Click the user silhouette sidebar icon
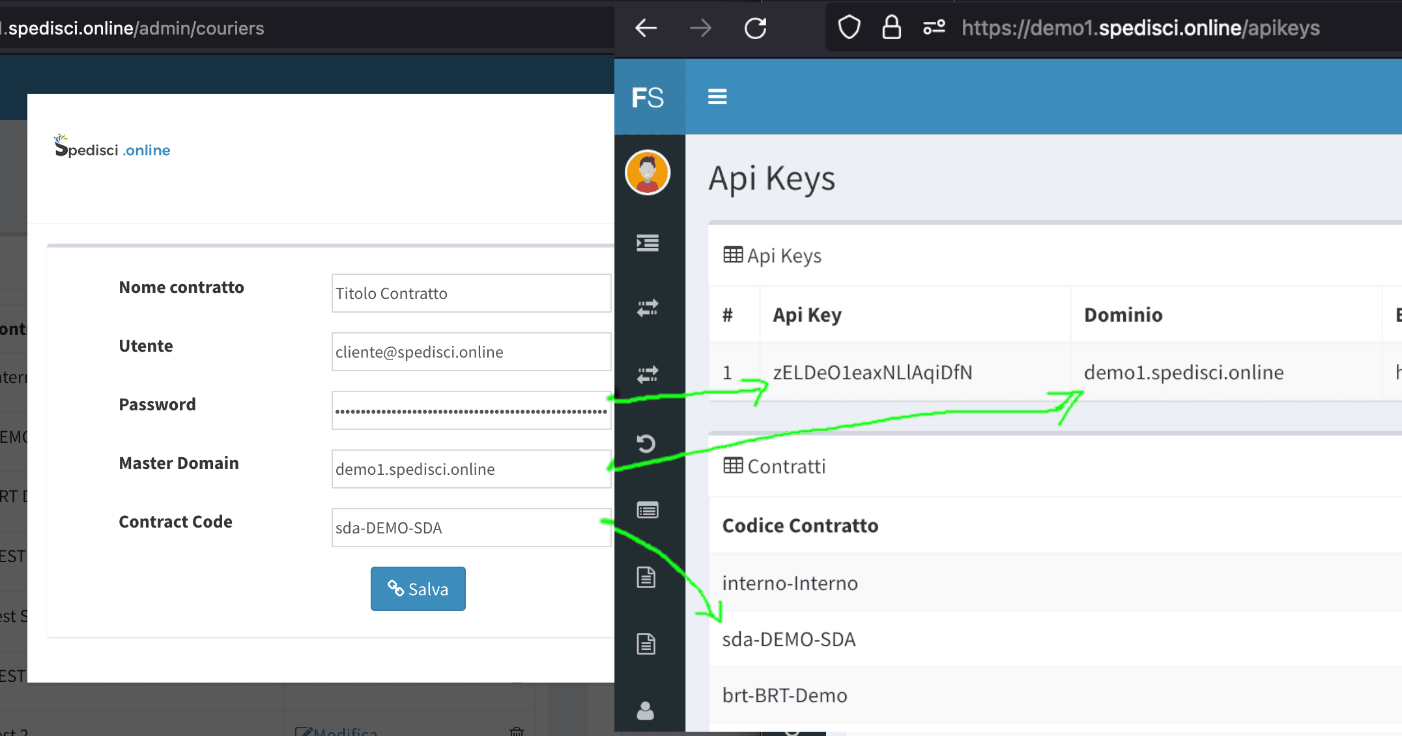The height and width of the screenshot is (736, 1402). click(646, 711)
